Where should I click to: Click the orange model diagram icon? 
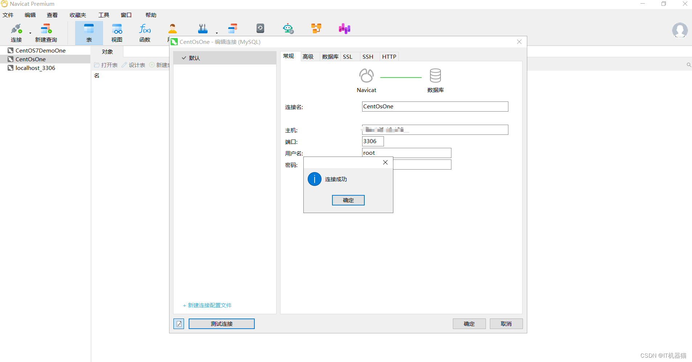[316, 29]
